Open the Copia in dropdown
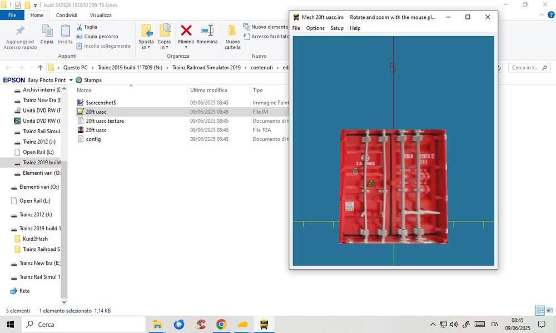The height and width of the screenshot is (333, 556). coord(164,37)
